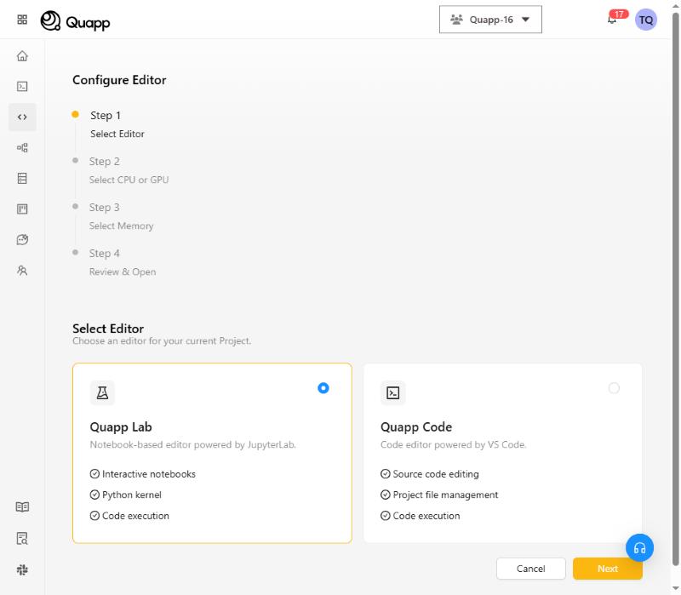
Task: Open the users sidebar icon
Action: click(22, 271)
